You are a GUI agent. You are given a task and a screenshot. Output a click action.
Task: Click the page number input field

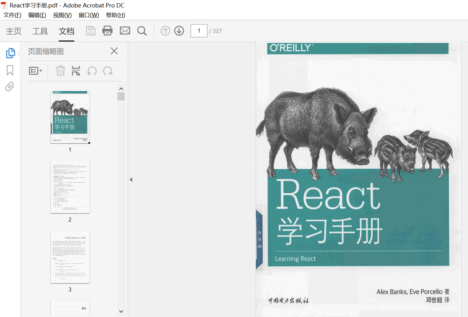(199, 31)
